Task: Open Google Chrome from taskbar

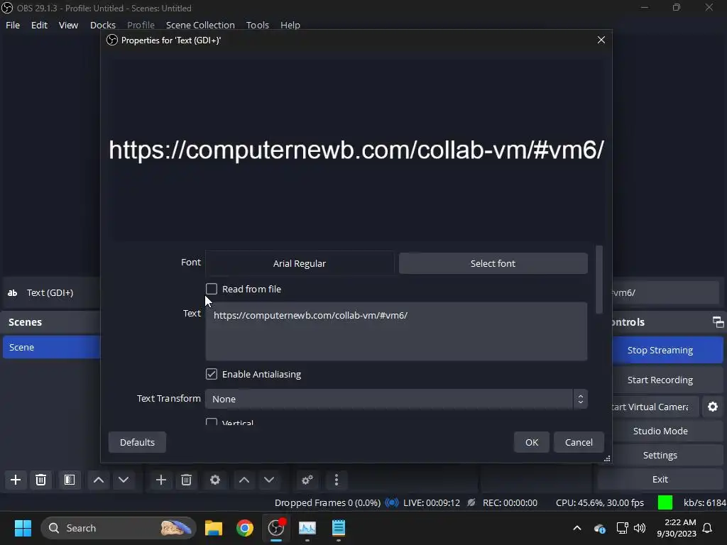Action: click(x=245, y=528)
